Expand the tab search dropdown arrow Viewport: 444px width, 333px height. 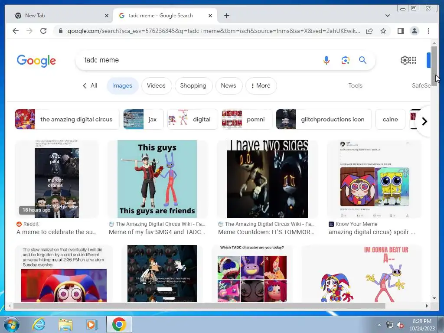387,16
